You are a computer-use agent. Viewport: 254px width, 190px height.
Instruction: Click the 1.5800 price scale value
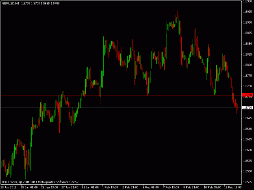[247, 65]
